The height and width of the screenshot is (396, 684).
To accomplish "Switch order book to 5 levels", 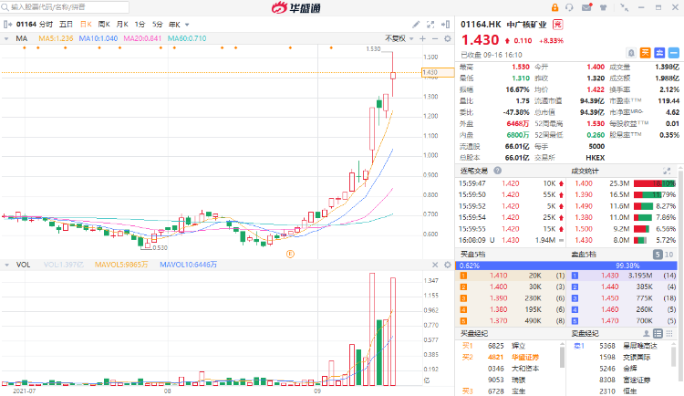I will point(658,254).
